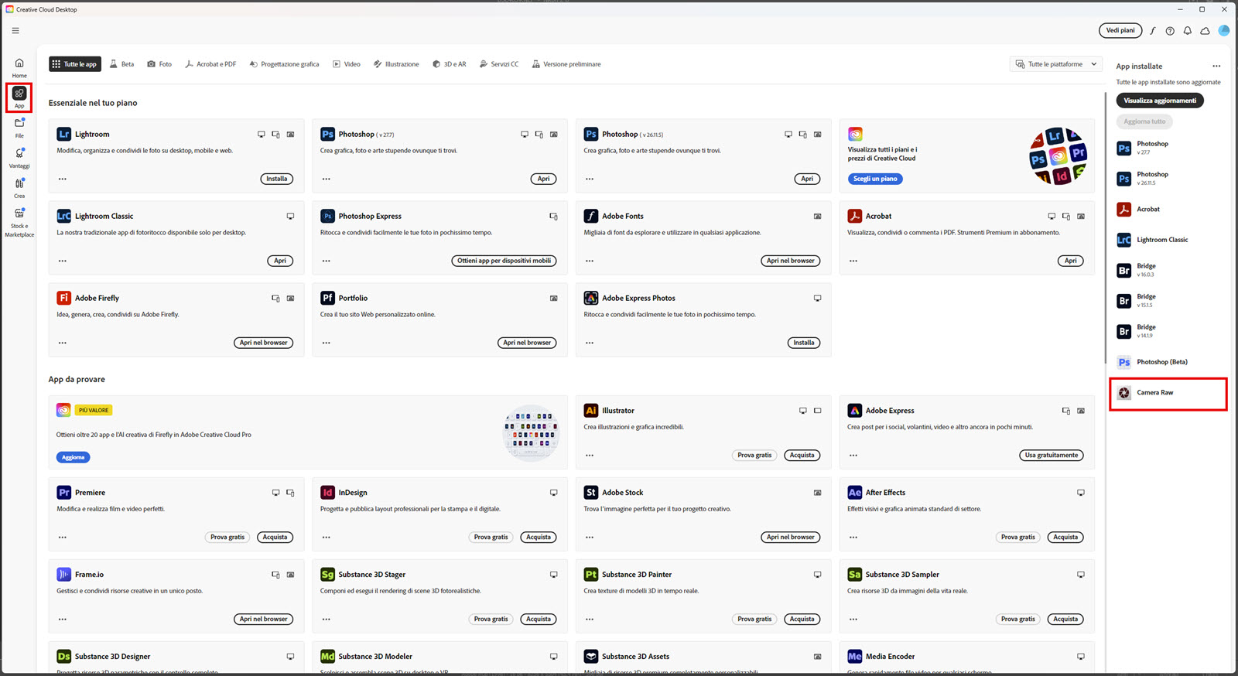Click Apri nel browser for Adobe Firefly
This screenshot has height=676, width=1238.
point(263,343)
